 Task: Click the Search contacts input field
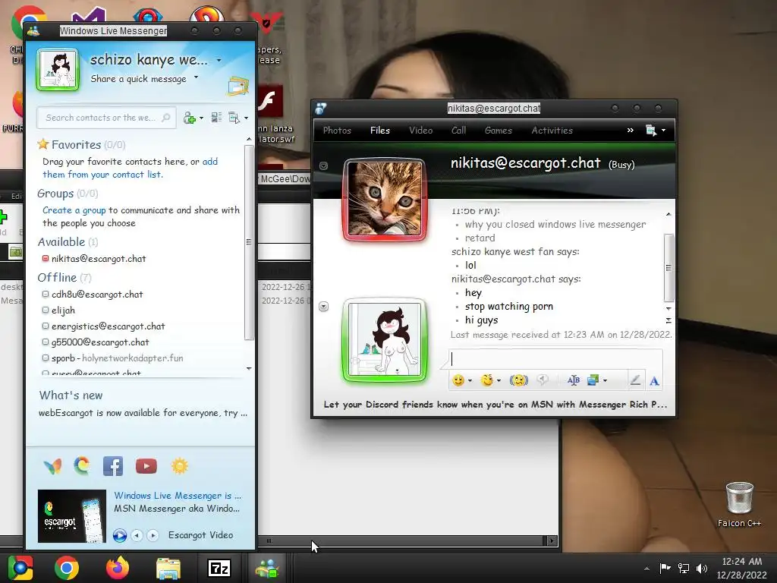[106, 118]
